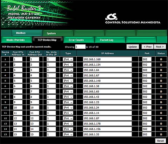Viewport: 168px width, 144px height.
Task: Open Type dropdown for device 3
Action: (x=68, y=70)
